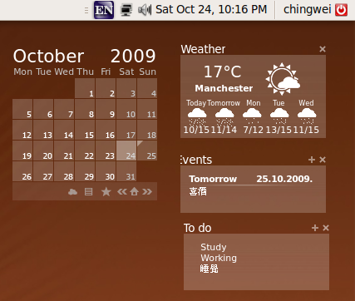The width and height of the screenshot is (355, 301).
Task: Select October 31 in the calendar
Action: [x=126, y=171]
